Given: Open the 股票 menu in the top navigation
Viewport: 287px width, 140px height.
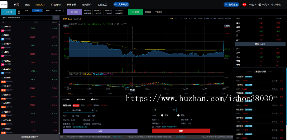Looking at the screenshot, I should 27,4.
